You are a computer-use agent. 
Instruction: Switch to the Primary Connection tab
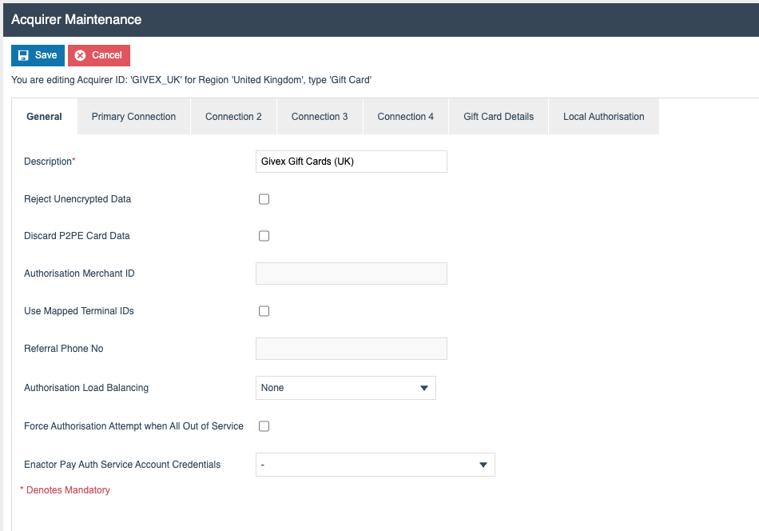(133, 116)
